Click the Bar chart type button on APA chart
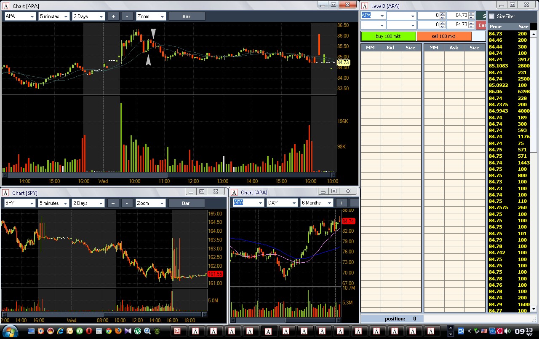This screenshot has height=339, width=539. point(187,16)
